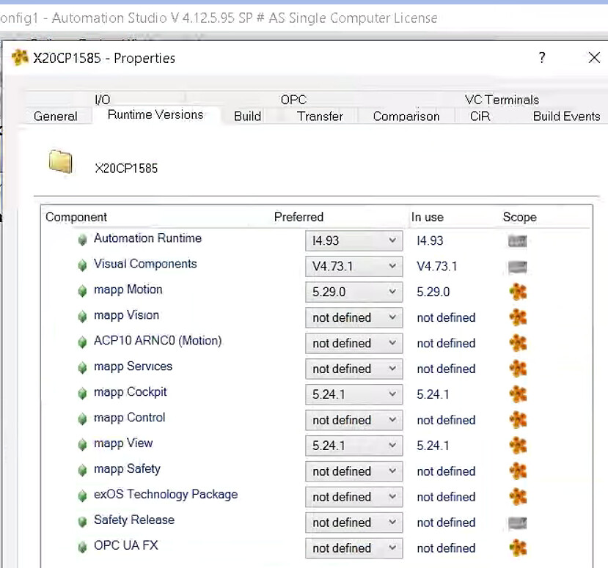
Task: Click the Scope icon for Safety Release
Action: tap(517, 523)
